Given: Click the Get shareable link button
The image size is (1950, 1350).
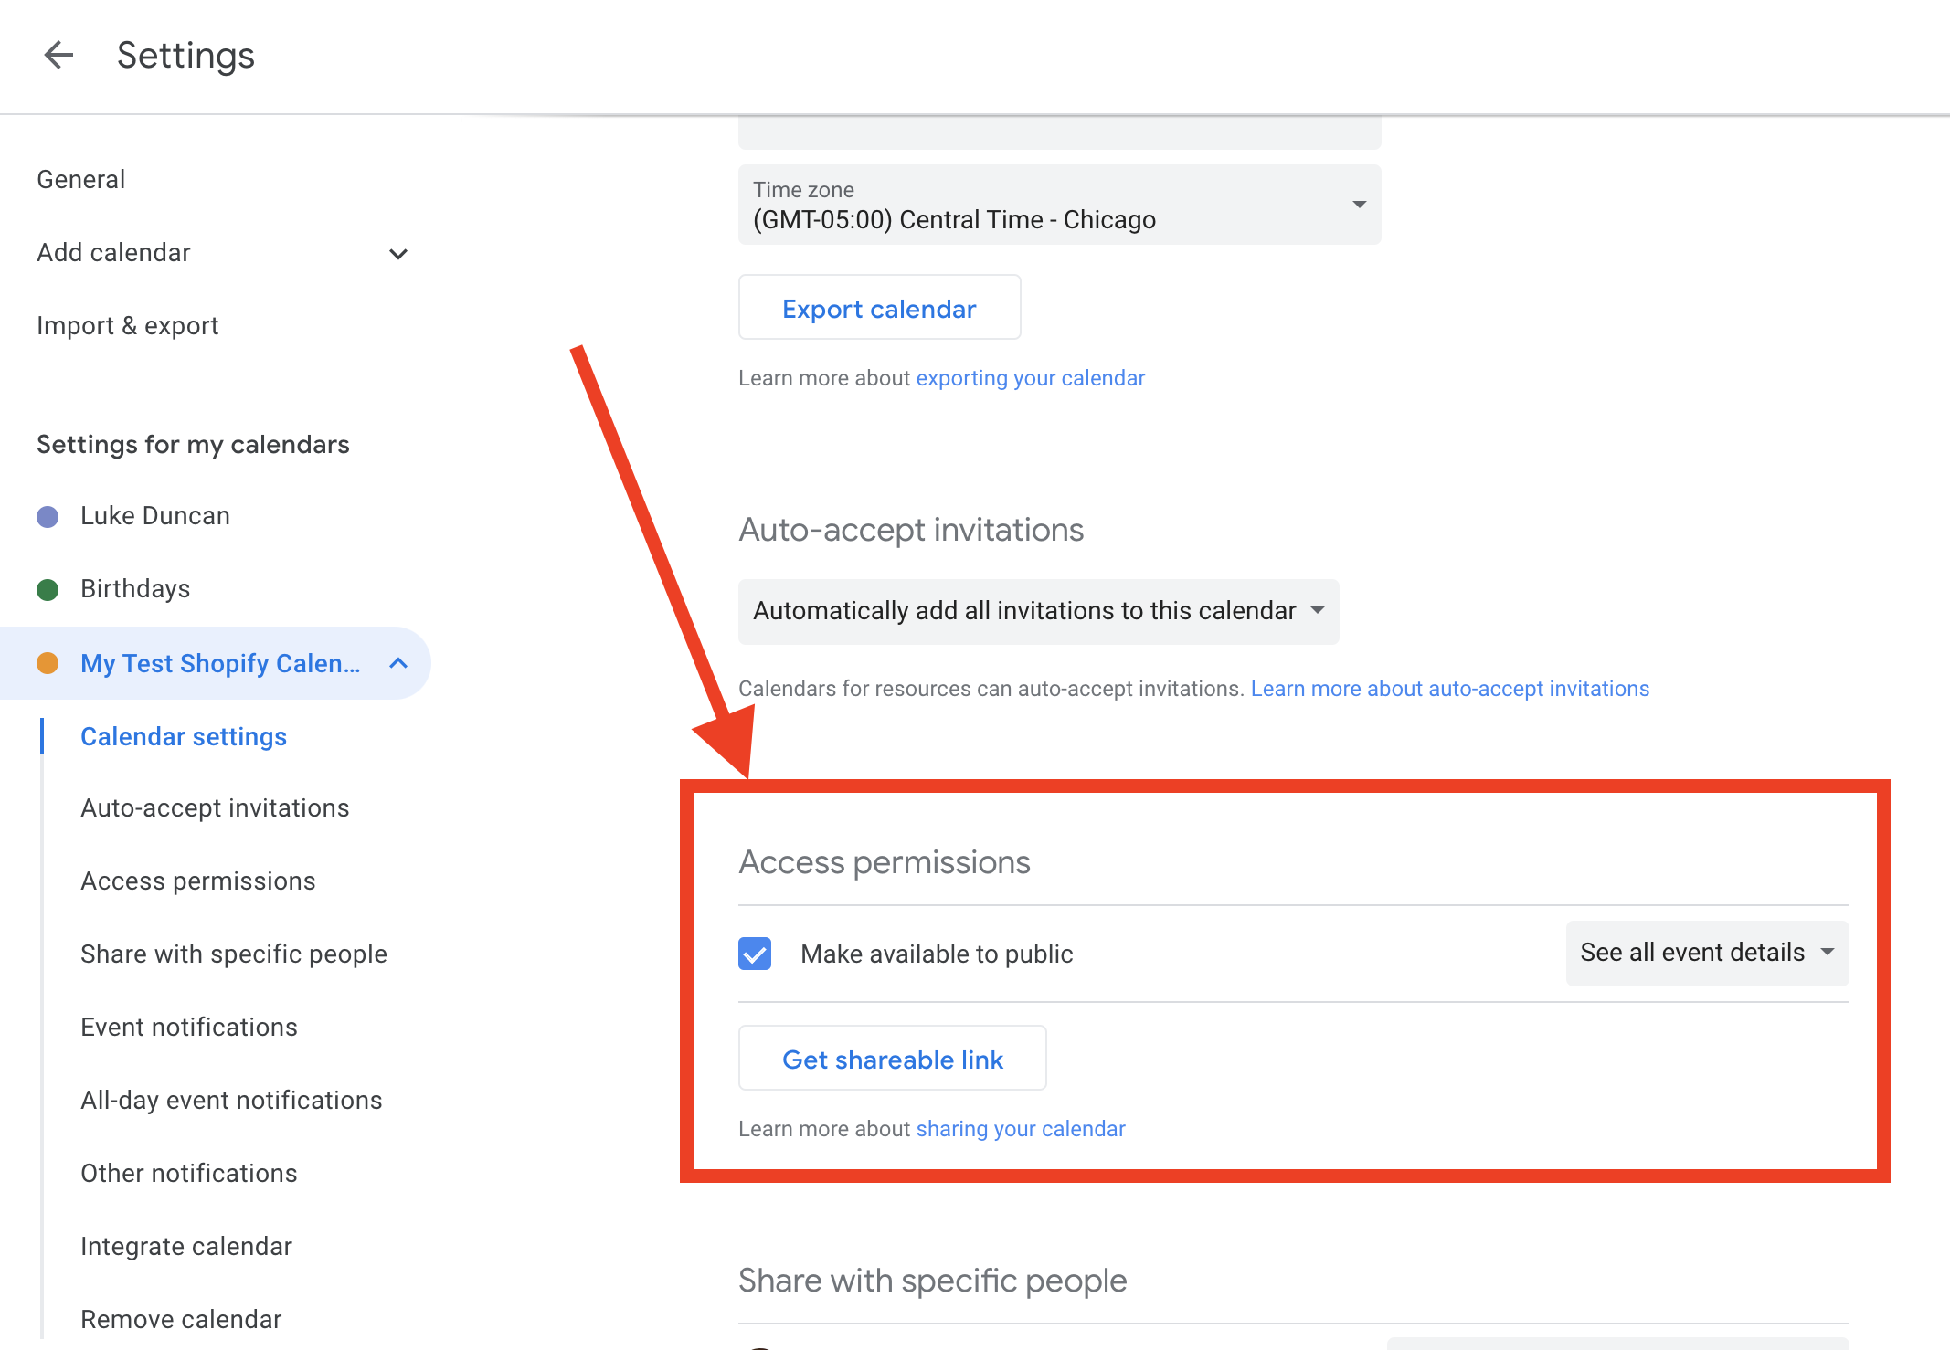Looking at the screenshot, I should tap(892, 1060).
